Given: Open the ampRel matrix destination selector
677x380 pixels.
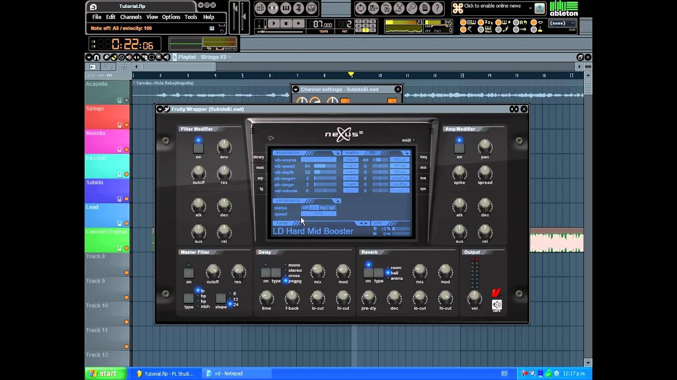Looking at the screenshot, I should point(399,178).
